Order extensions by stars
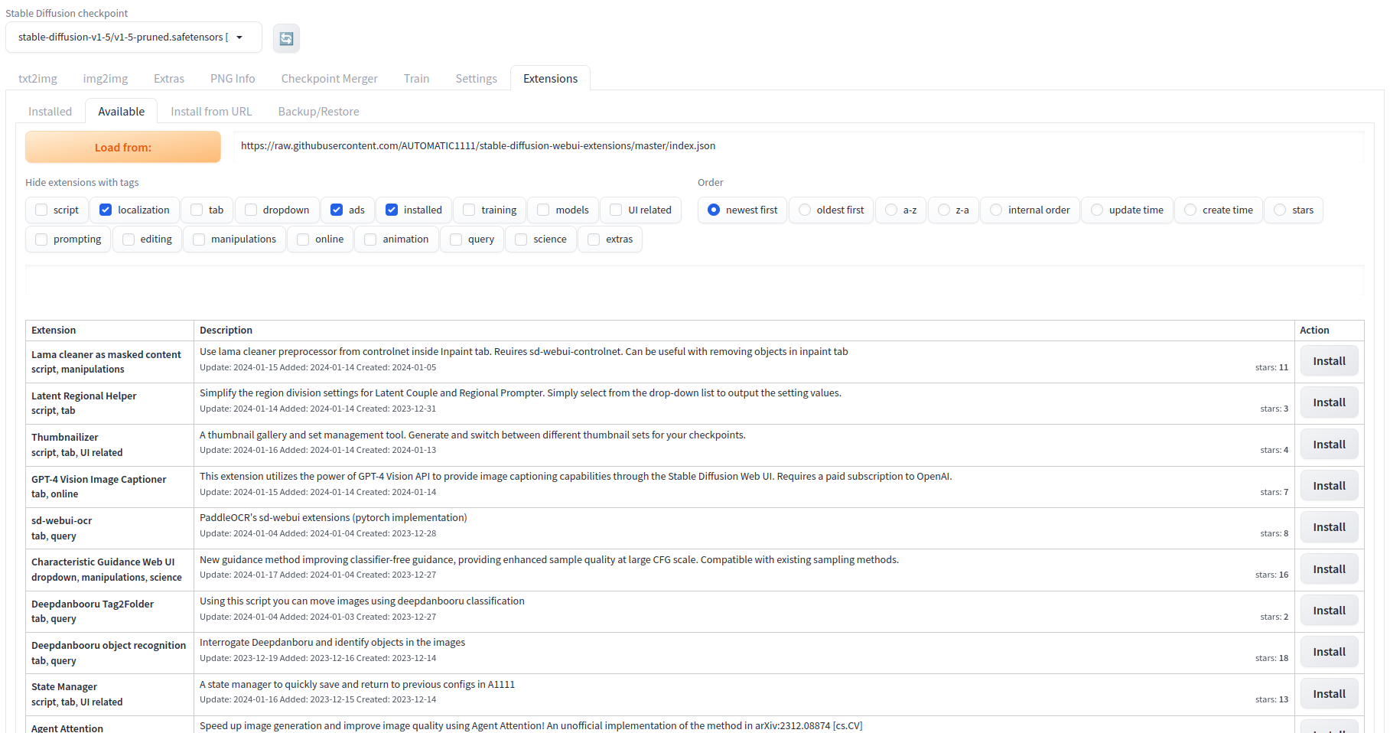The image size is (1390, 733). point(1280,210)
